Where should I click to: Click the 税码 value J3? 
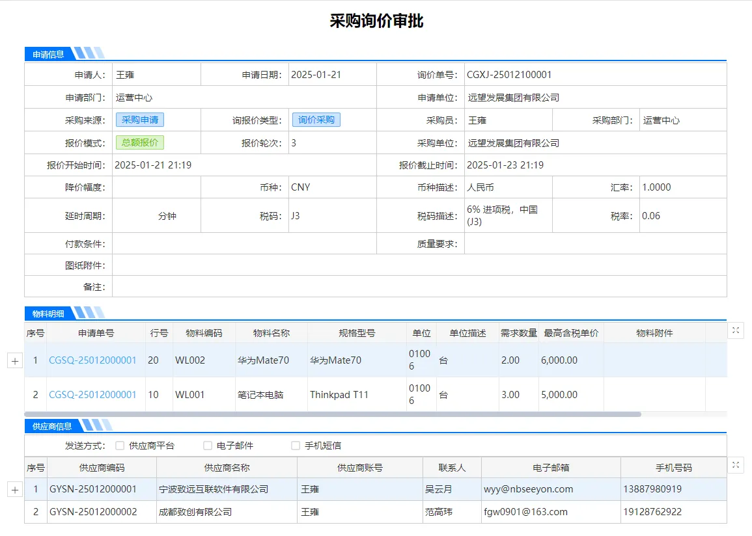pos(296,216)
